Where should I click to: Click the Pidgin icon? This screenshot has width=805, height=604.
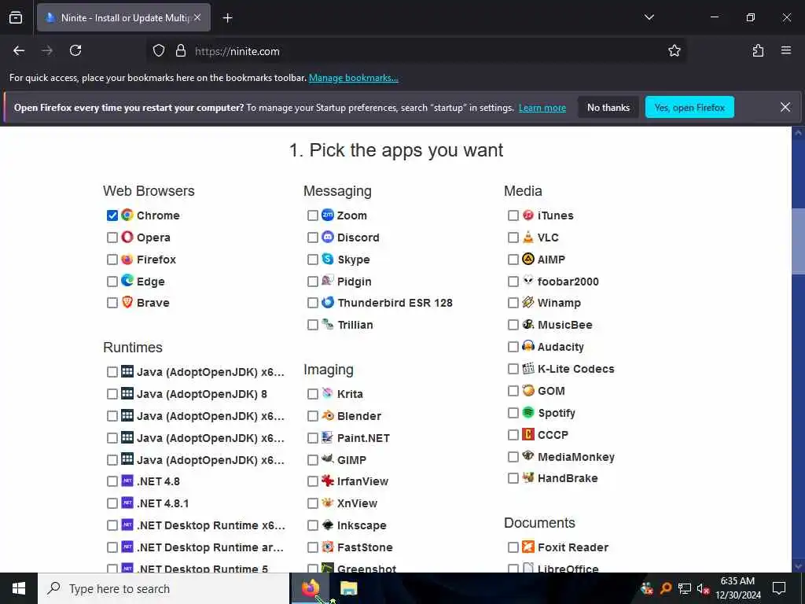click(328, 281)
